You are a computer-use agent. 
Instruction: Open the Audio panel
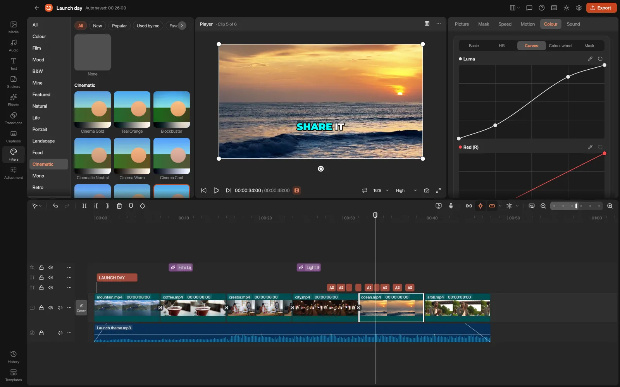pyautogui.click(x=14, y=46)
